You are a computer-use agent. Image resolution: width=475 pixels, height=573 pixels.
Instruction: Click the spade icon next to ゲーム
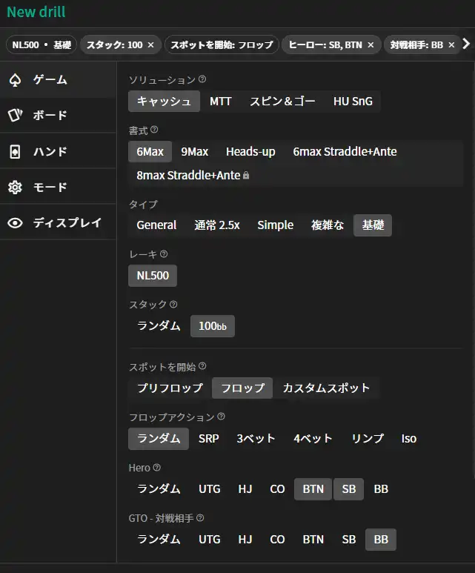click(x=15, y=80)
